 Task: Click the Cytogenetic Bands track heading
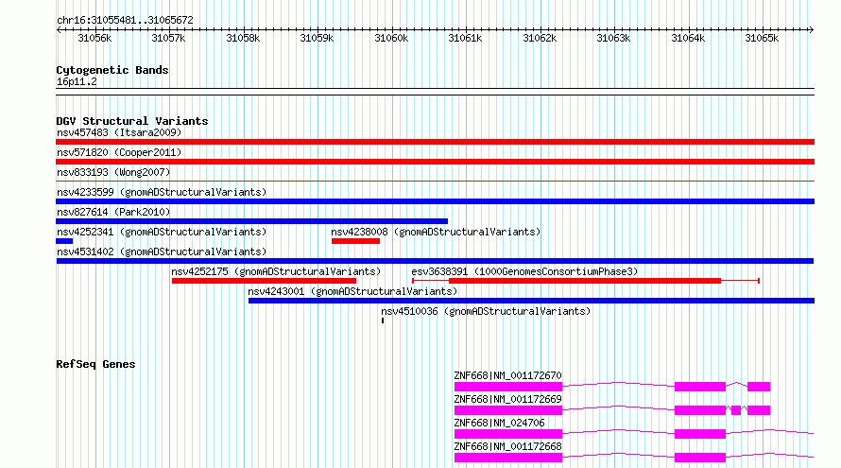[112, 70]
